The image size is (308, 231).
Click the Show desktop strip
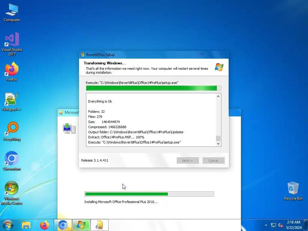(x=306, y=225)
